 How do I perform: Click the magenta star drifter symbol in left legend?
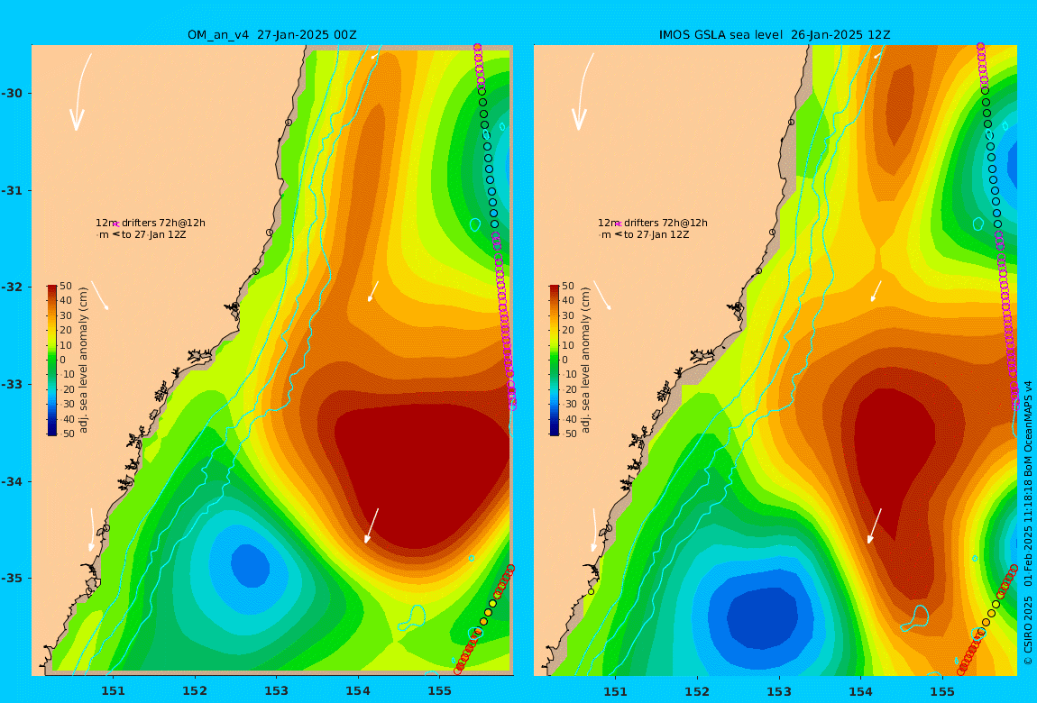[x=115, y=224]
